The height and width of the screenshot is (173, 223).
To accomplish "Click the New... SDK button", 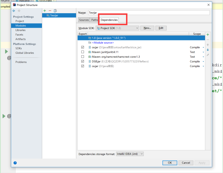I will click(147, 28).
